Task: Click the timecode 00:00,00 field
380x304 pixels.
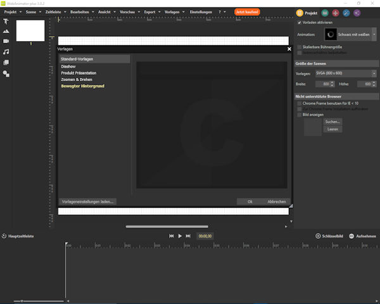Action: pyautogui.click(x=205, y=236)
